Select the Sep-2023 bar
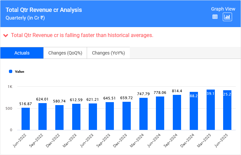 point(110,116)
